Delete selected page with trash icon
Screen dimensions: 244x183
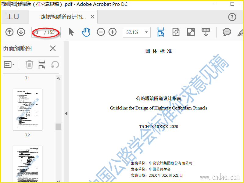[x=29, y=64]
